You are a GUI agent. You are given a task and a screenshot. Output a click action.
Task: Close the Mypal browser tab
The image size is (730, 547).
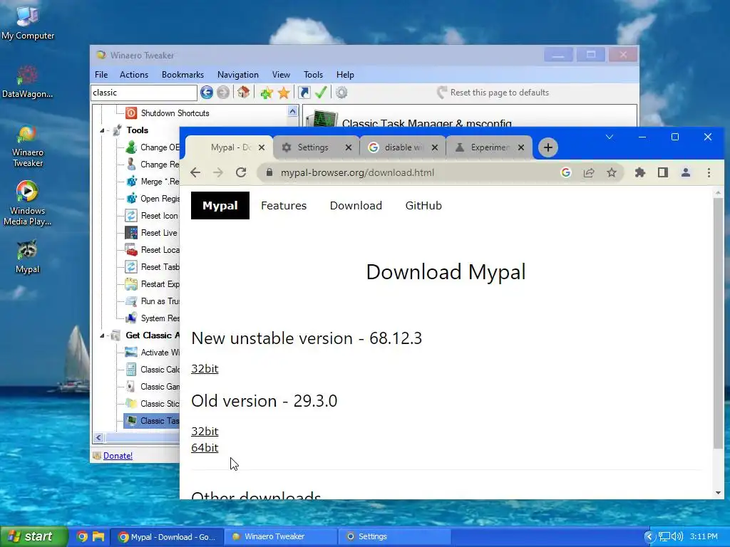262,147
